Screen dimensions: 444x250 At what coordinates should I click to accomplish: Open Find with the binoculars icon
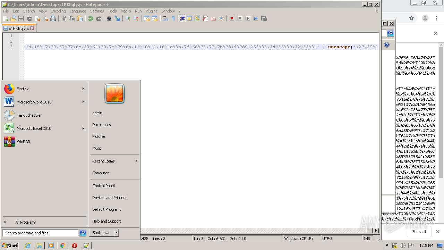pyautogui.click(x=109, y=18)
